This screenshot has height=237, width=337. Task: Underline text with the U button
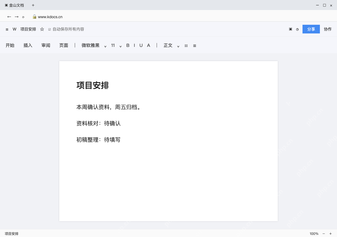click(141, 45)
